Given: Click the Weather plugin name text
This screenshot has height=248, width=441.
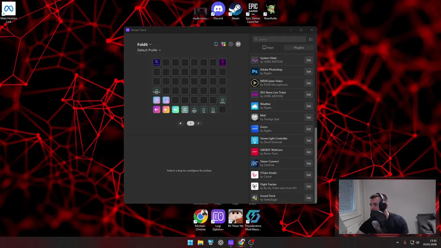Looking at the screenshot, I should [265, 104].
